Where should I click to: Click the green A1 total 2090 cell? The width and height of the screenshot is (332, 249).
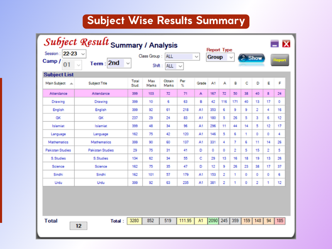click(x=213, y=221)
